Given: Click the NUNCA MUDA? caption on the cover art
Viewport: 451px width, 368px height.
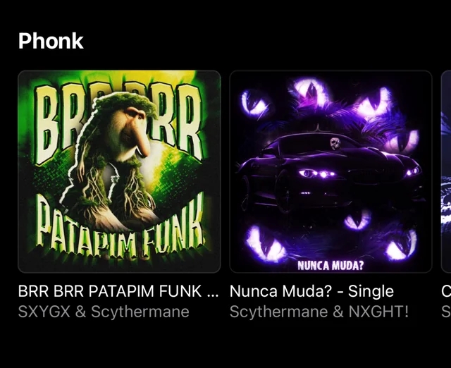Looking at the screenshot, I should point(330,265).
